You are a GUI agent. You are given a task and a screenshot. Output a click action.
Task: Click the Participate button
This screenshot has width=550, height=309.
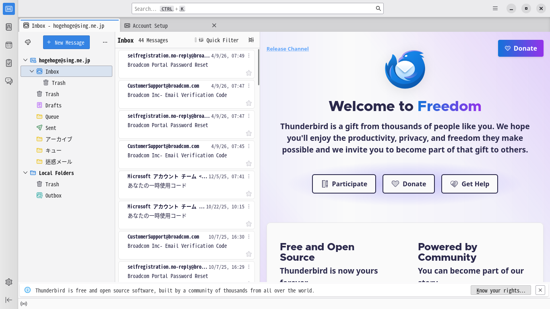tap(344, 184)
